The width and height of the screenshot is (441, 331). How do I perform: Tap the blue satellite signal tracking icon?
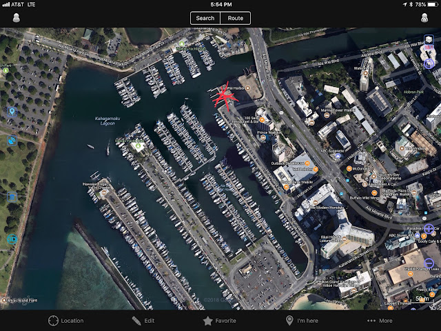click(12, 140)
